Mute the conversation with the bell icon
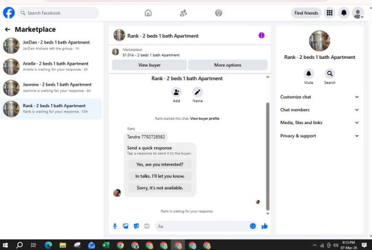 [x=308, y=74]
